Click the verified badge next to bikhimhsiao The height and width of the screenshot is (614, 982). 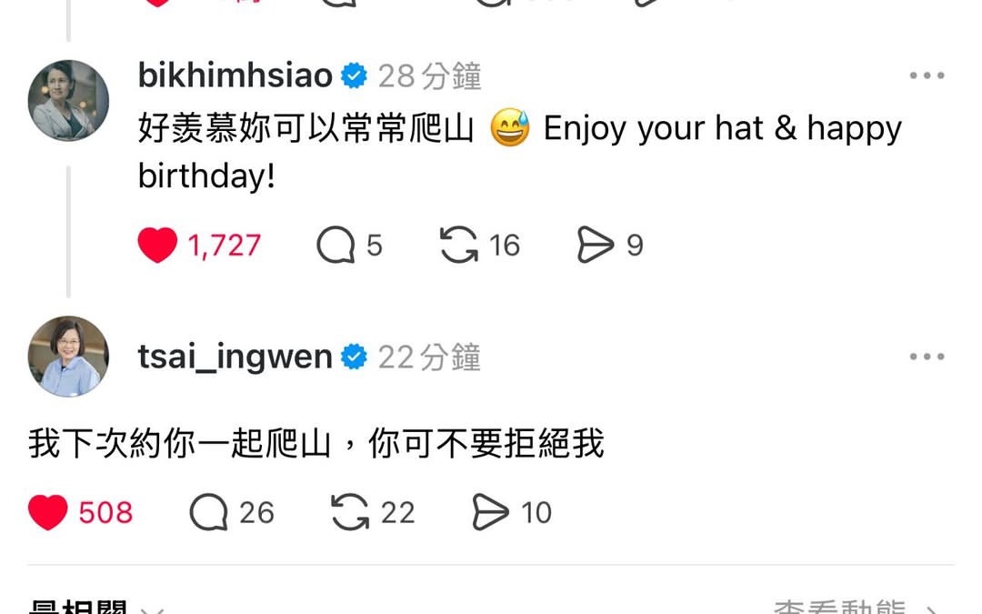pos(354,75)
